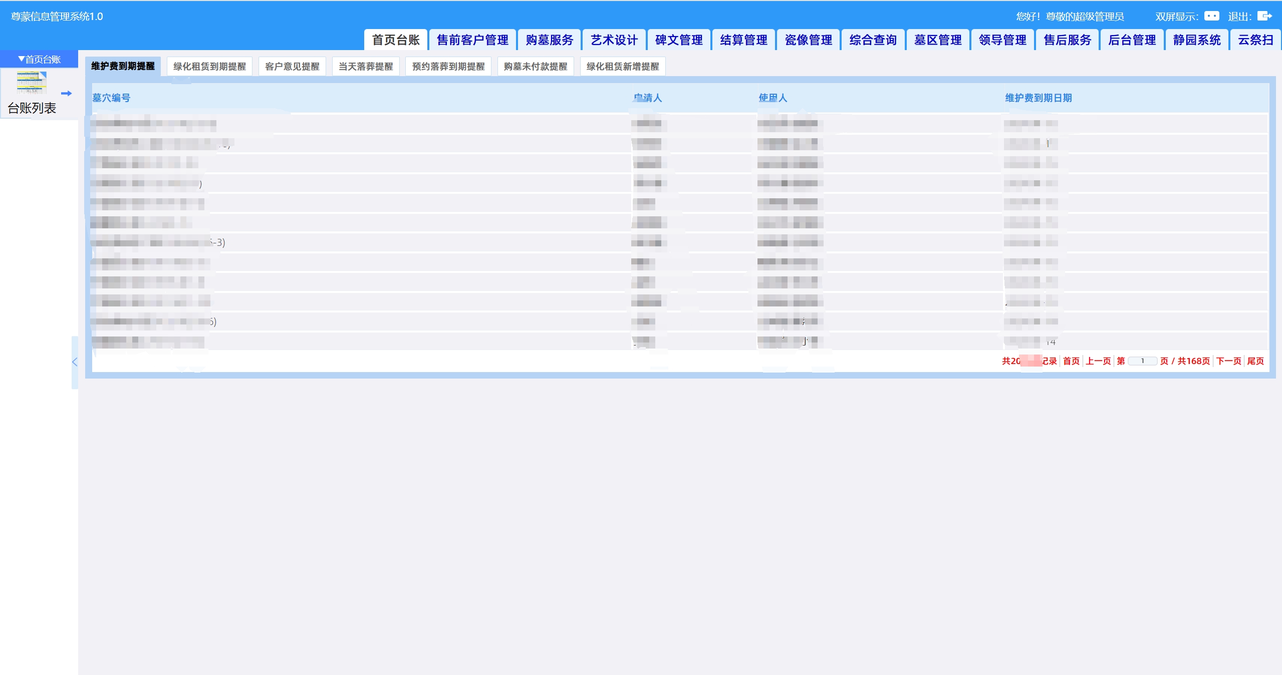Click the logout exit icon
This screenshot has width=1282, height=675.
click(1264, 16)
